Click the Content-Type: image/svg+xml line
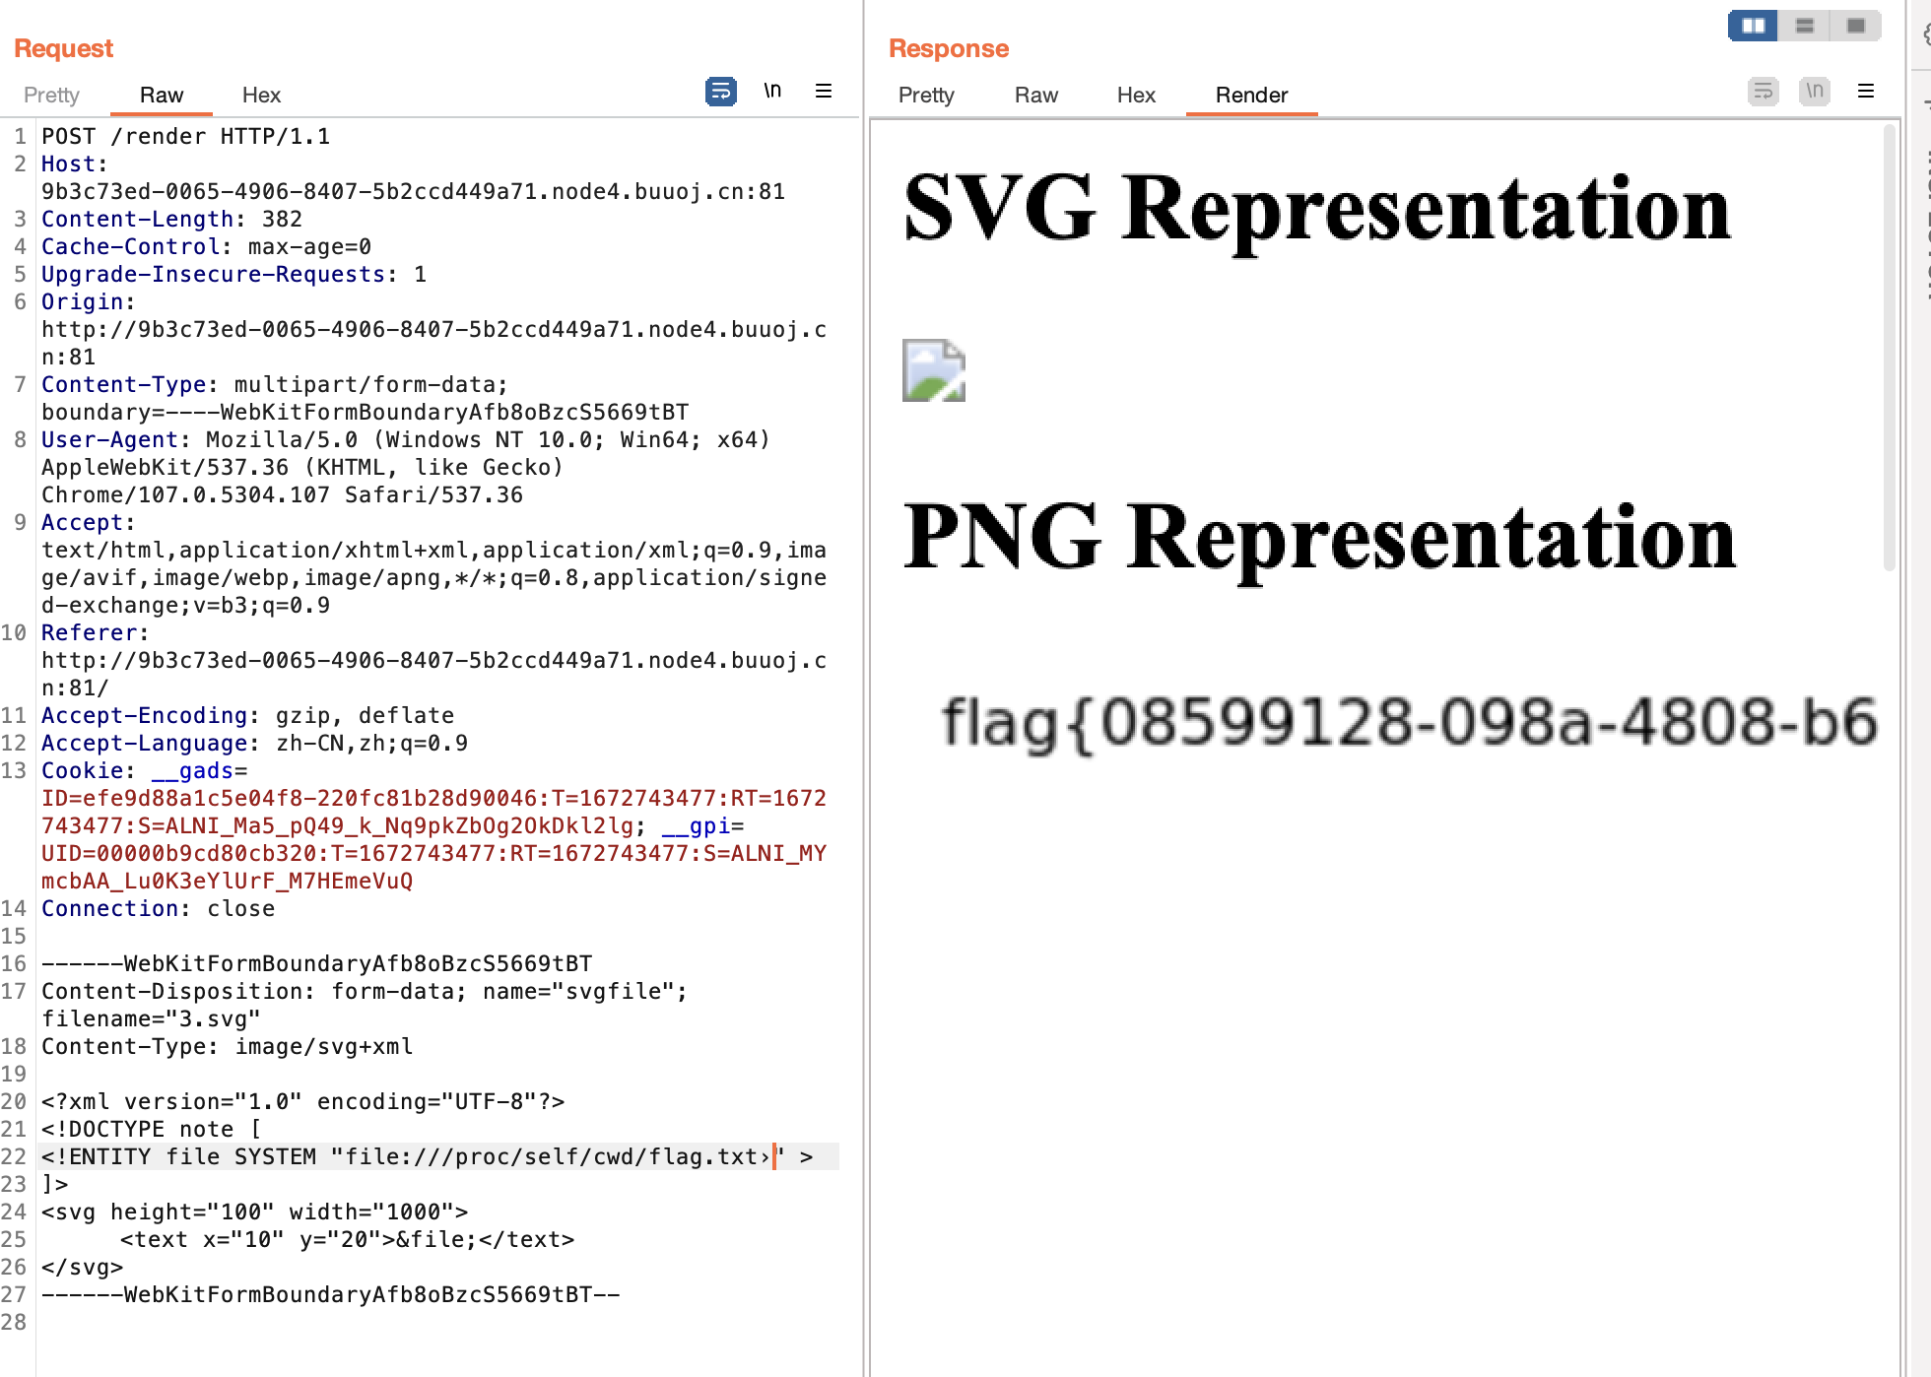Screen dimensions: 1931x1377 [227, 1046]
